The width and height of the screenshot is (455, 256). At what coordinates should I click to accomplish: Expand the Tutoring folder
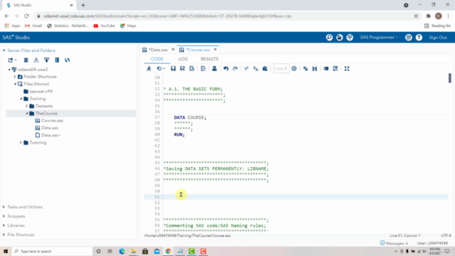21,142
